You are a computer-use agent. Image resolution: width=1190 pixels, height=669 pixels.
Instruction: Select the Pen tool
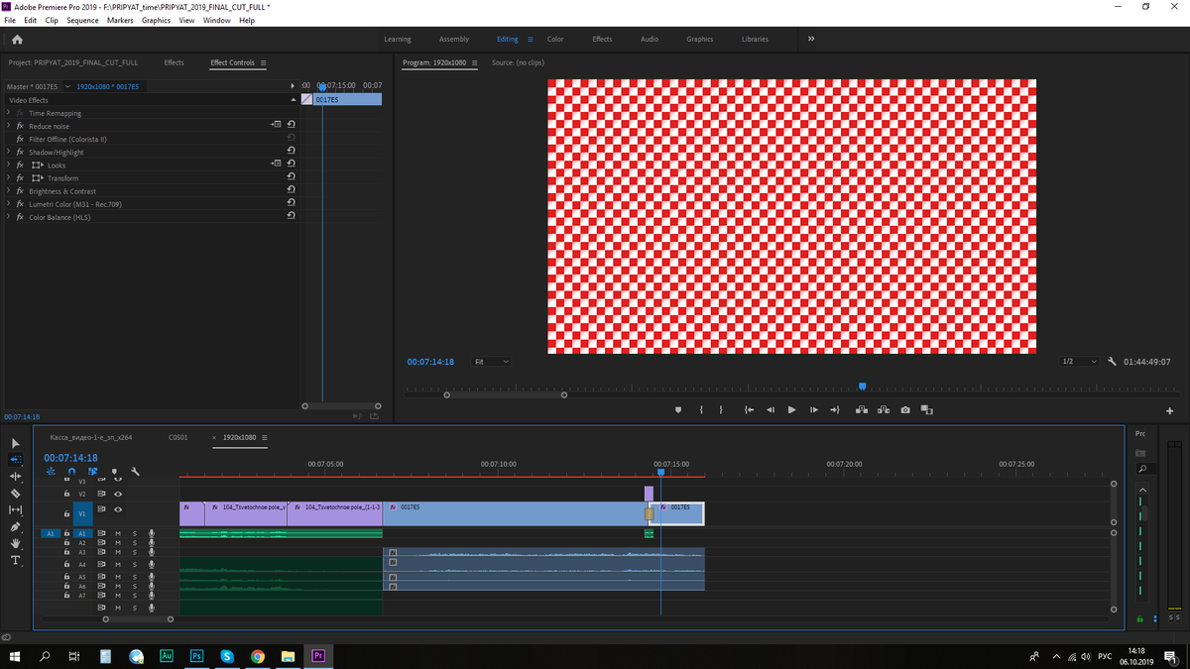[x=15, y=526]
